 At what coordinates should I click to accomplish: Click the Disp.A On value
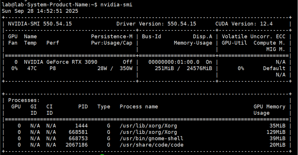coord(209,62)
